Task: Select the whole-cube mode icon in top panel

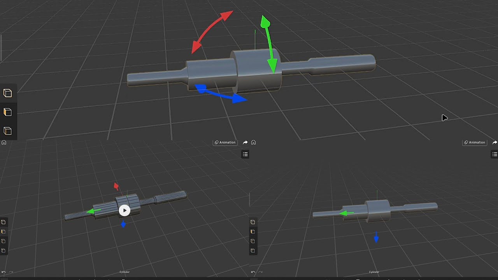Action: 7,93
